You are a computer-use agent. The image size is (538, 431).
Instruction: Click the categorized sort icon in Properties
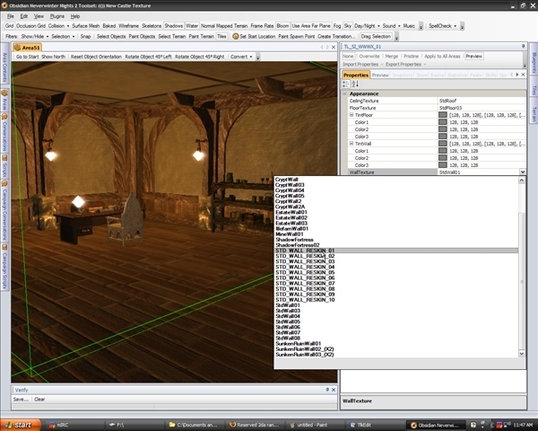point(346,84)
